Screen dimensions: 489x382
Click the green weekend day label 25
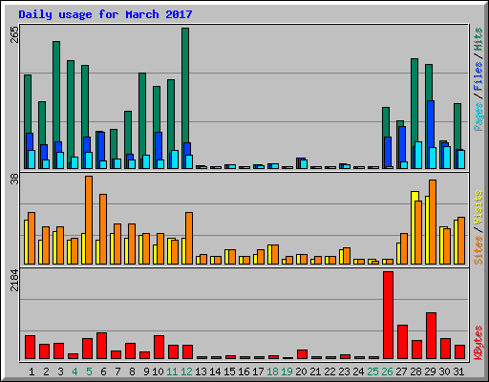click(x=372, y=371)
